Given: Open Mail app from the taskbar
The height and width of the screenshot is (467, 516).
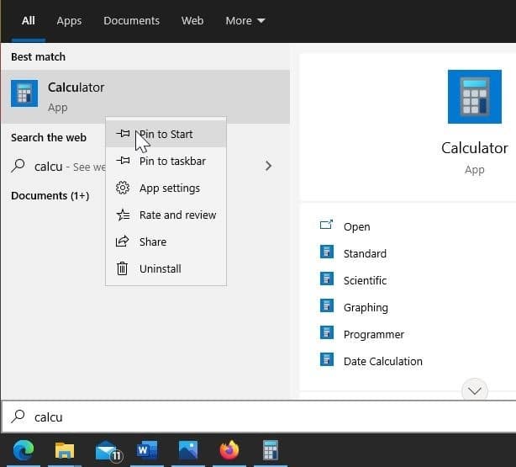Looking at the screenshot, I should (108, 451).
